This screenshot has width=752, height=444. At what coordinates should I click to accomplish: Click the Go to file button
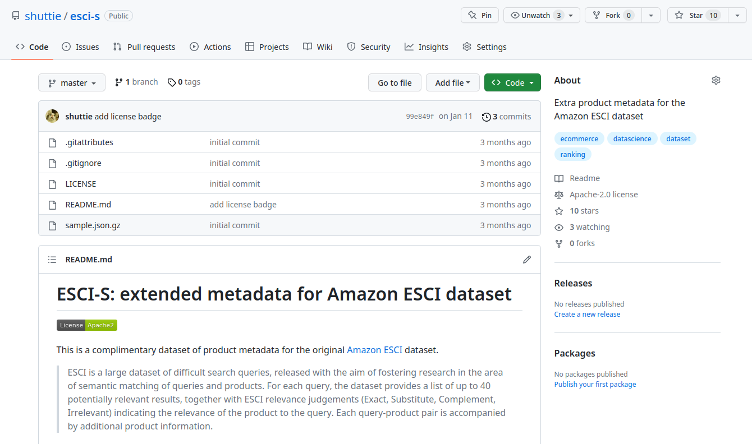pyautogui.click(x=395, y=82)
